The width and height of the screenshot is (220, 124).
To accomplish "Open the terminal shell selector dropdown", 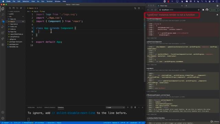I will click(115, 107).
